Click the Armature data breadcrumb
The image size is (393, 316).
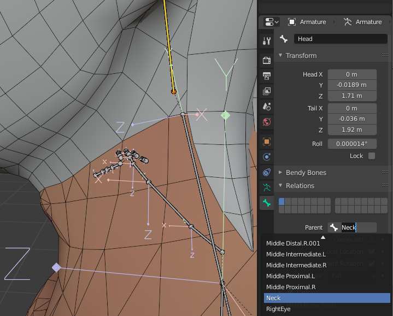(363, 22)
